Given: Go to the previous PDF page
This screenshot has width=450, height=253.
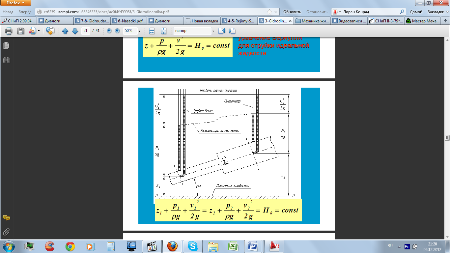Looking at the screenshot, I should tap(65, 31).
